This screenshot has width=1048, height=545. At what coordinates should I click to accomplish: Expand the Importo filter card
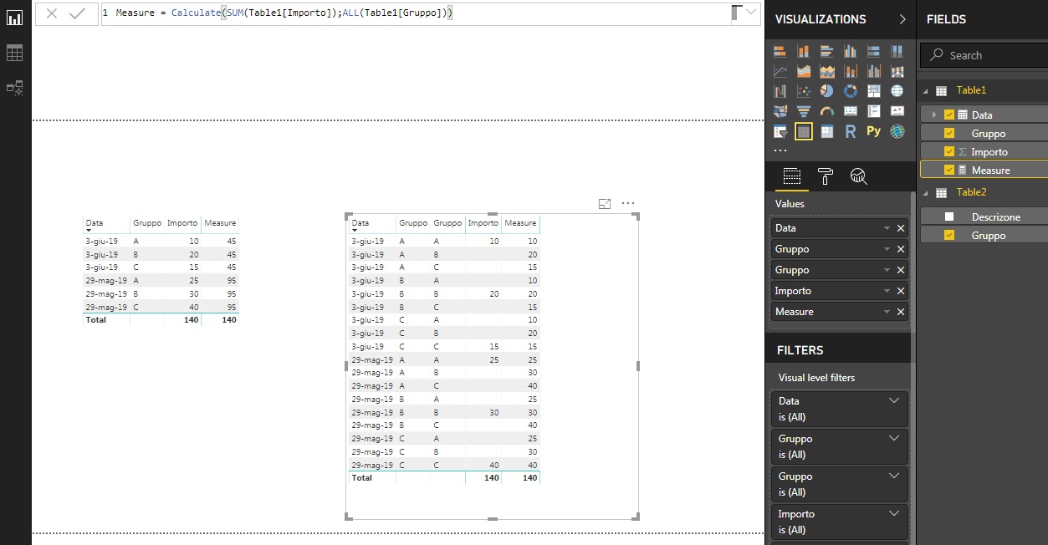tap(893, 513)
